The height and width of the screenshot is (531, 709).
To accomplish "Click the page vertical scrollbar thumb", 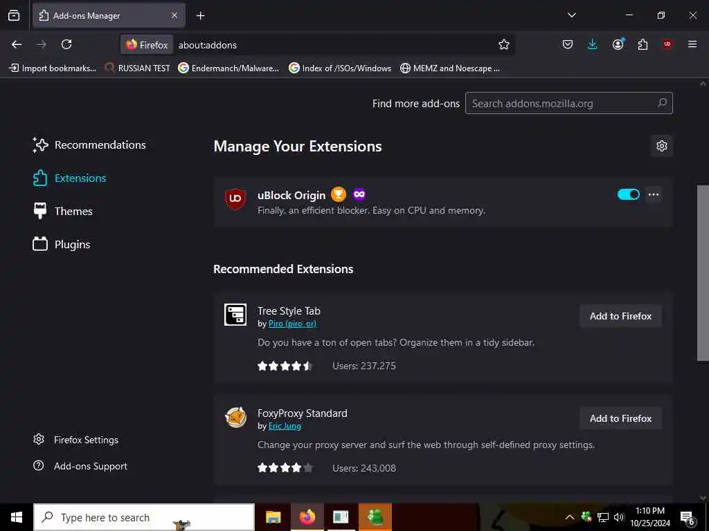I will pyautogui.click(x=703, y=272).
